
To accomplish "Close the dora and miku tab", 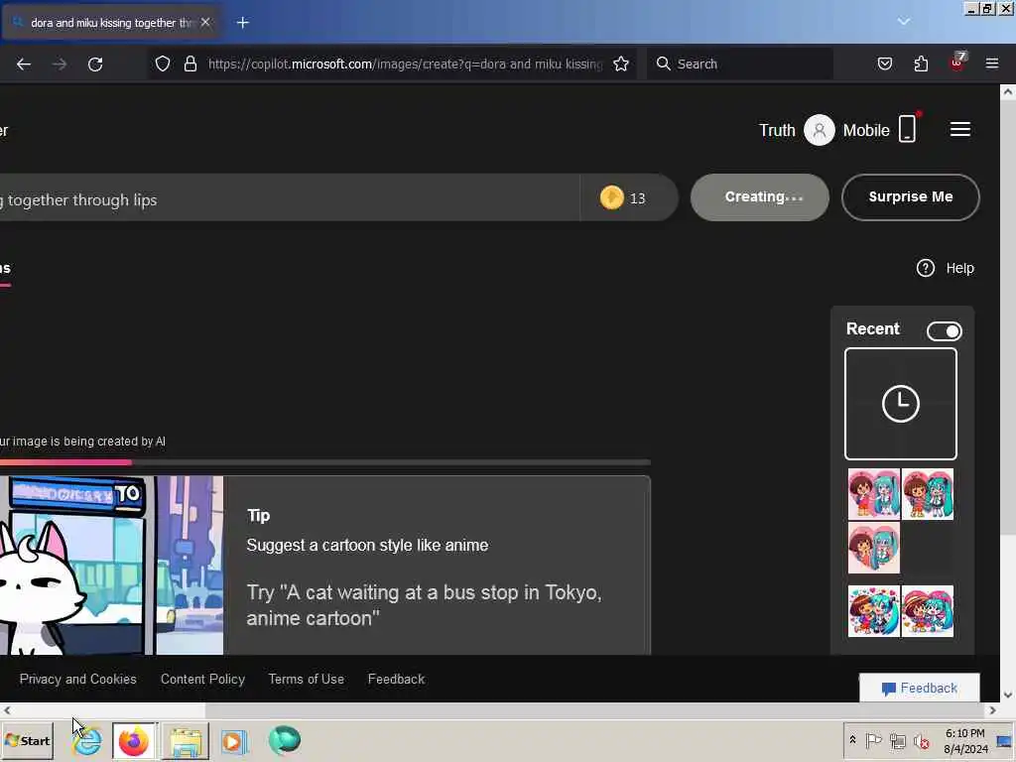I will 205,22.
